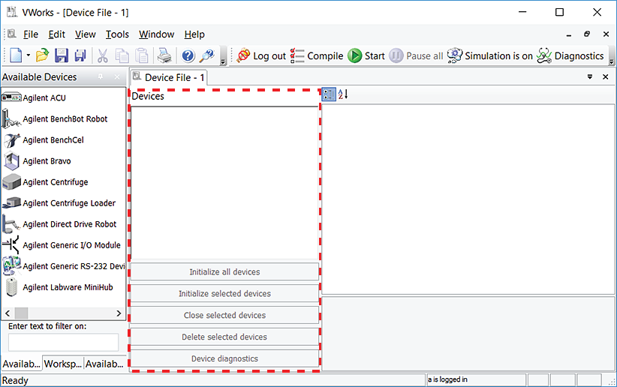Compile the protocol using Compile button
Viewport: 617px width, 387px height.
317,56
